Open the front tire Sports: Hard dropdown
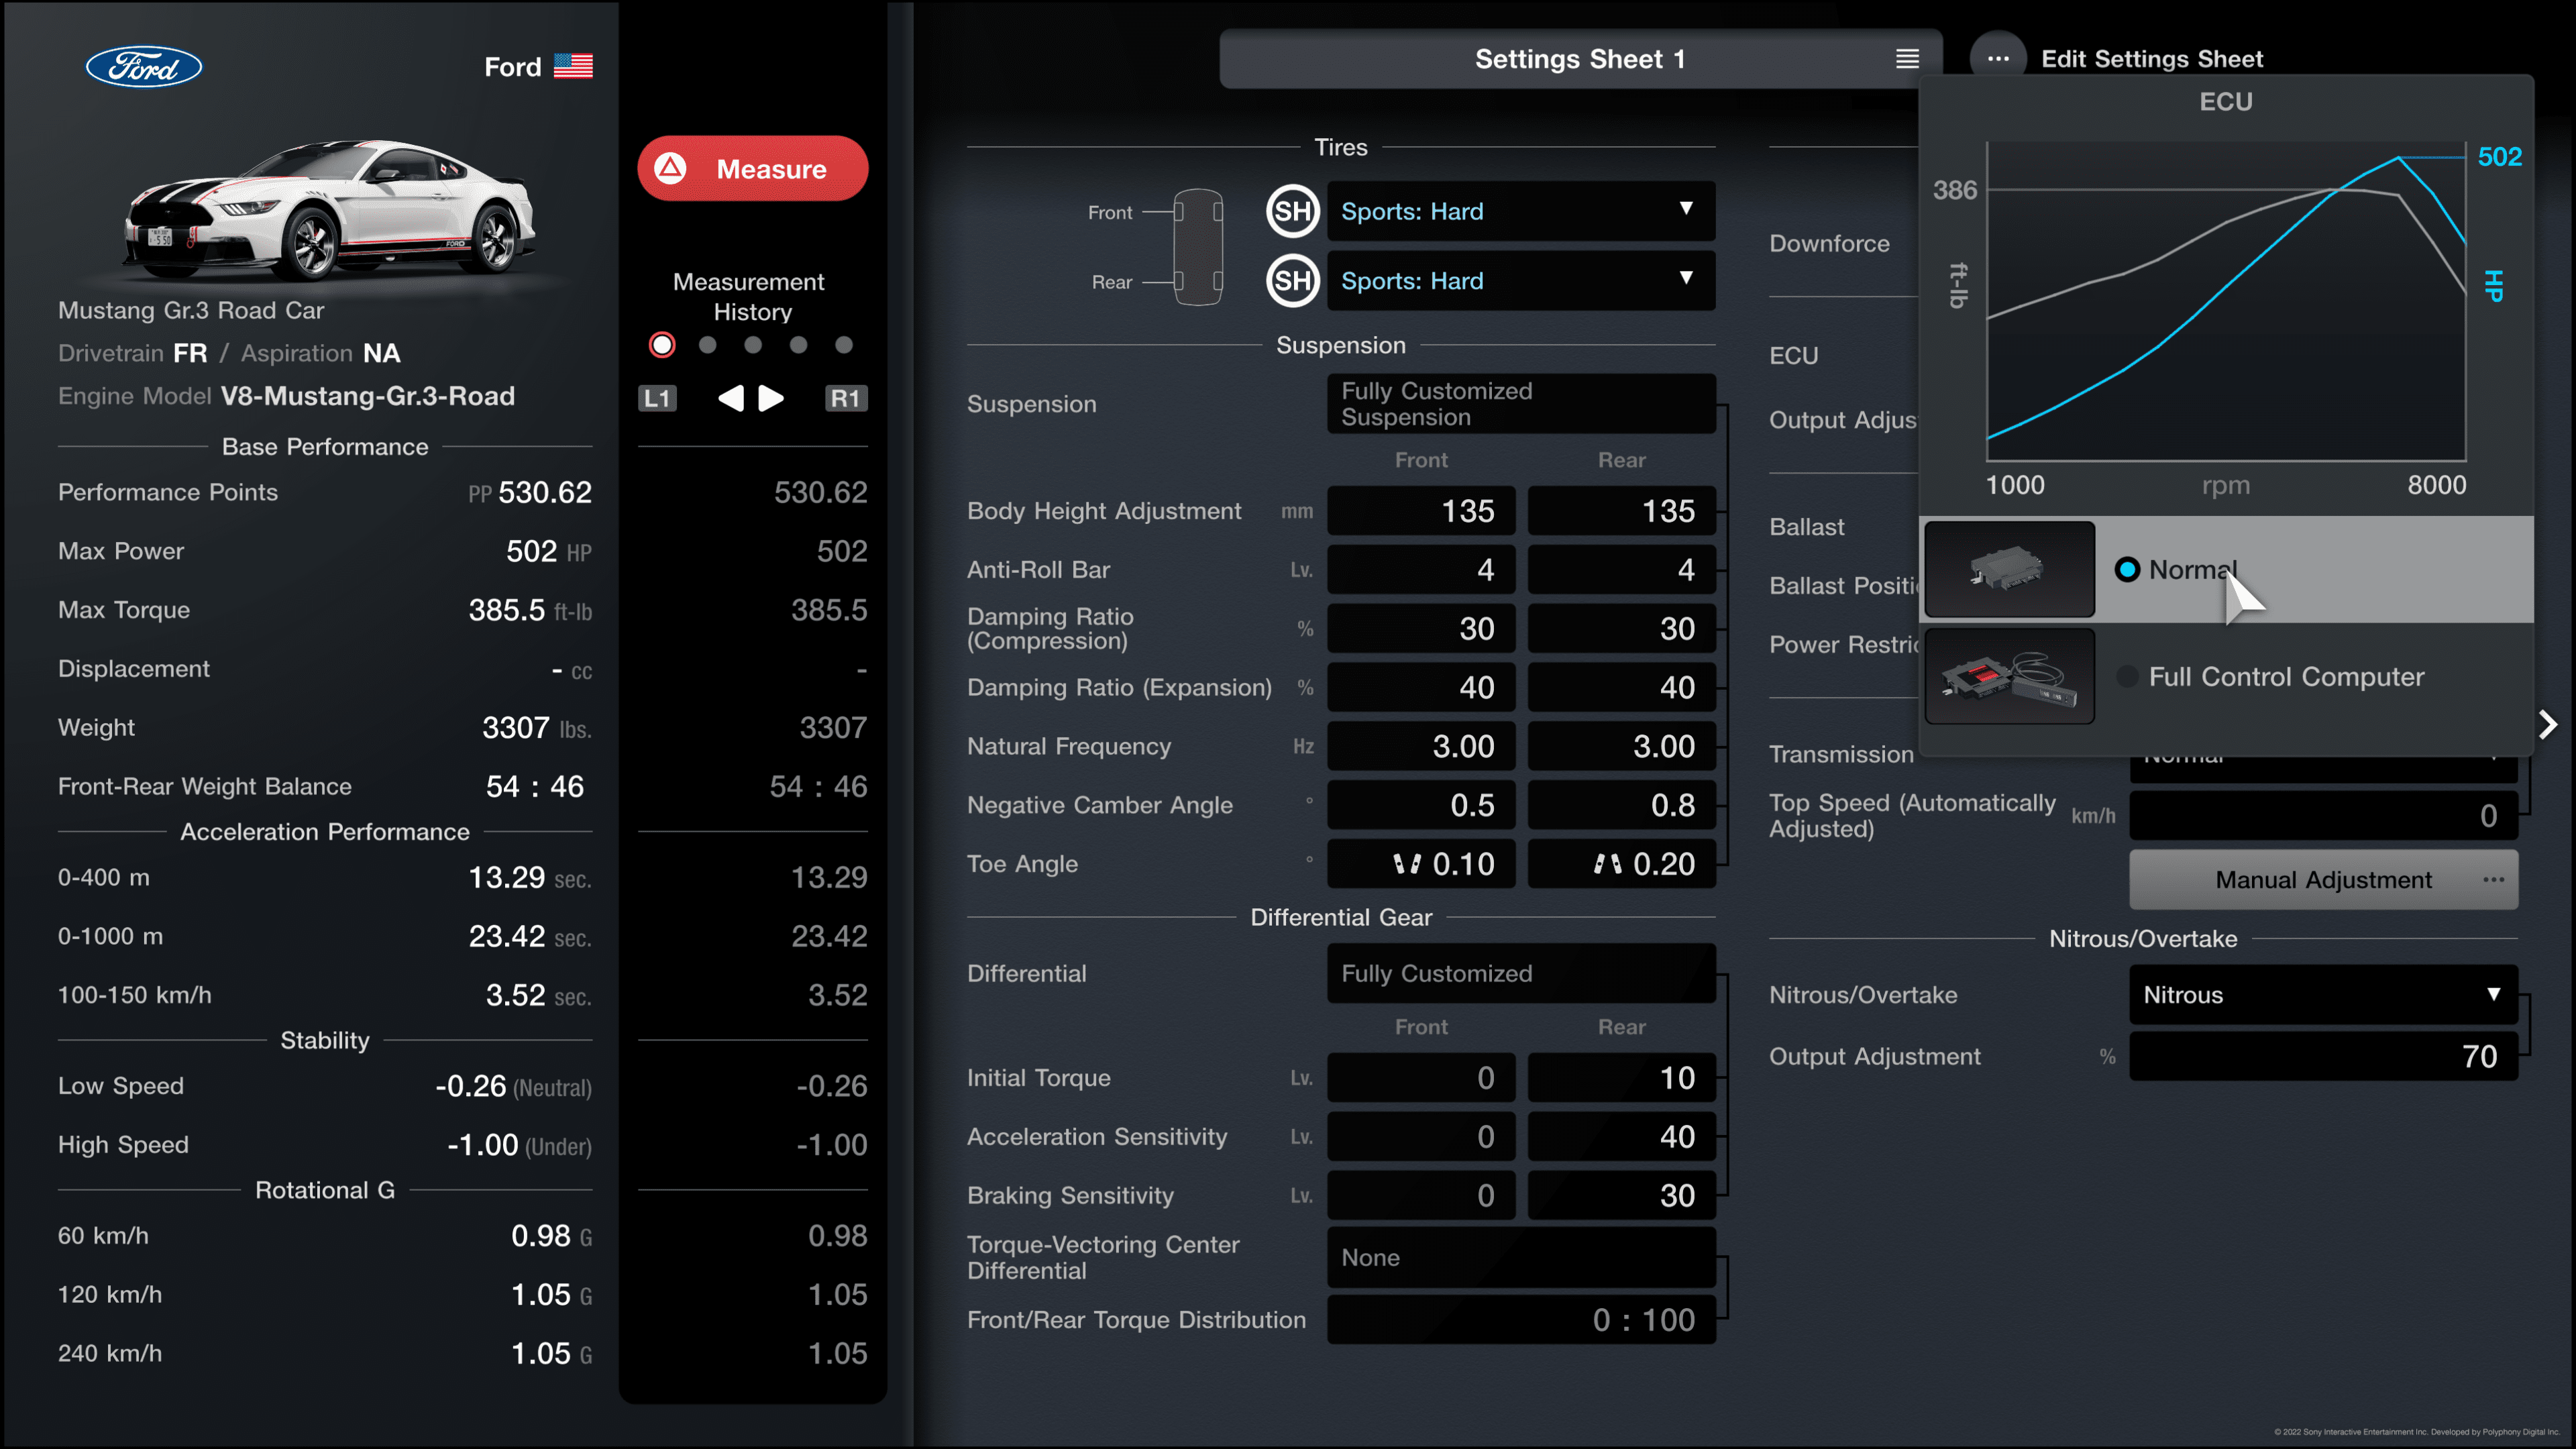This screenshot has width=2576, height=1449. click(x=1521, y=211)
